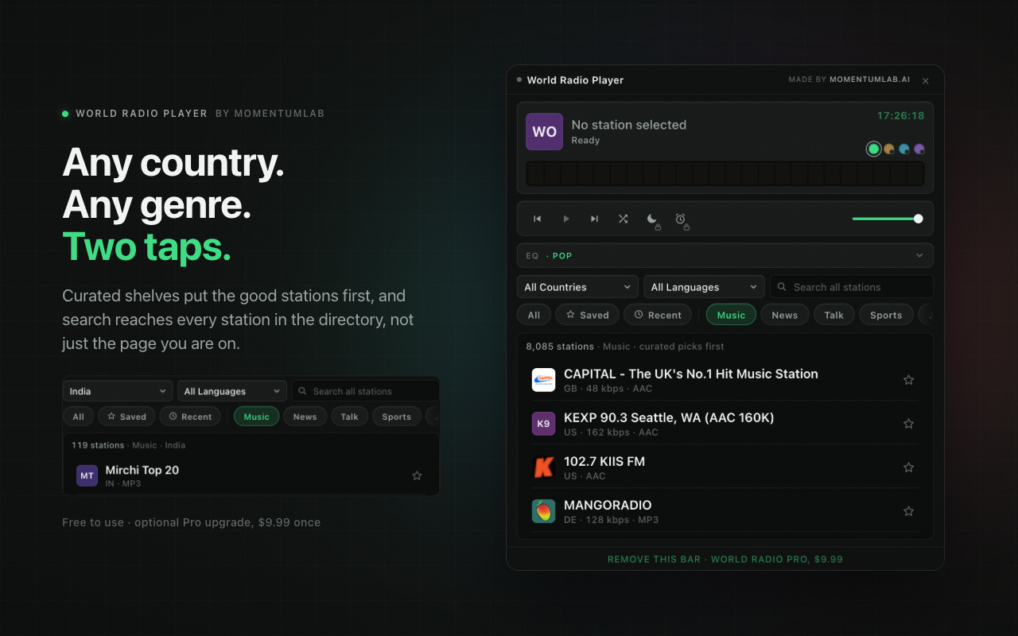Show Saved stations in the player
1018x636 pixels.
[587, 315]
